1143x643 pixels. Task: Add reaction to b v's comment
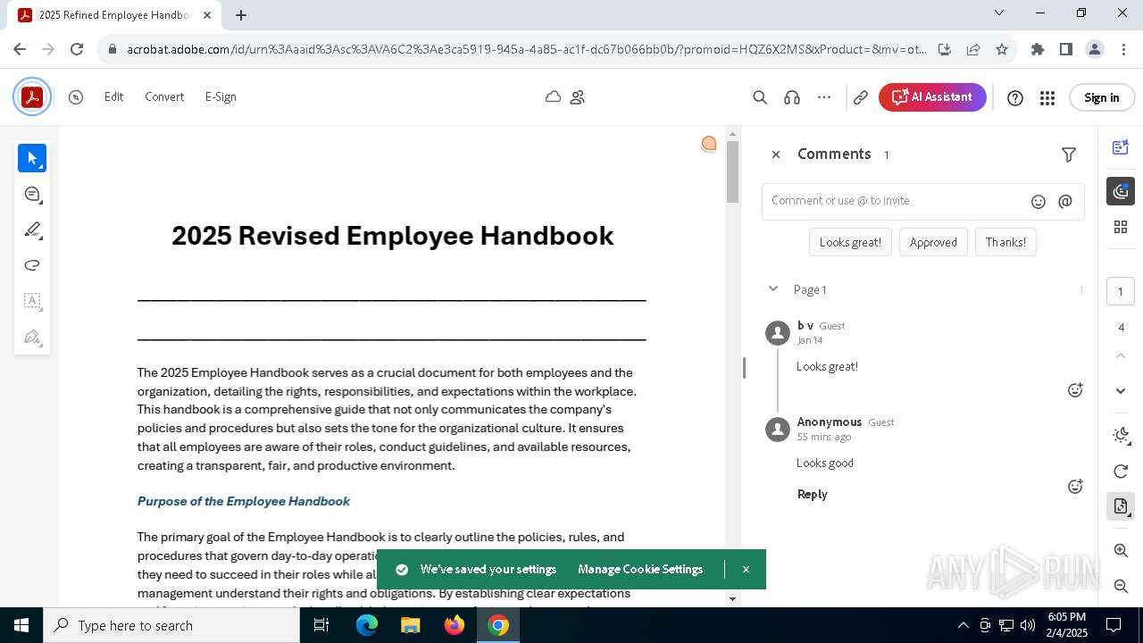coord(1076,390)
